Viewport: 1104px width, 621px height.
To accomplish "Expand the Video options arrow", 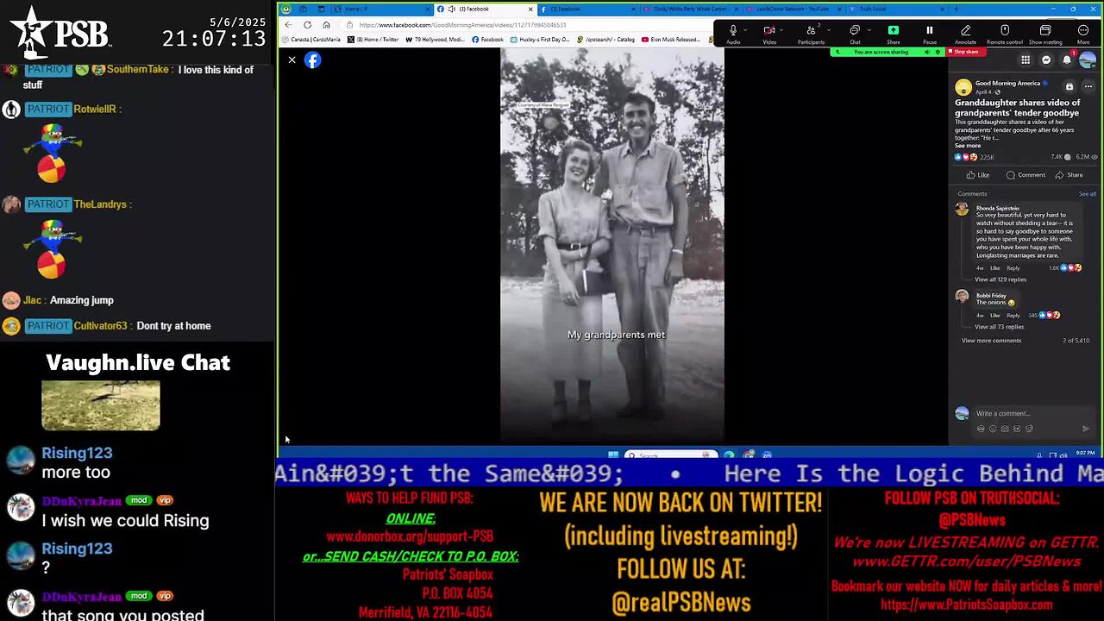I will coord(781,30).
